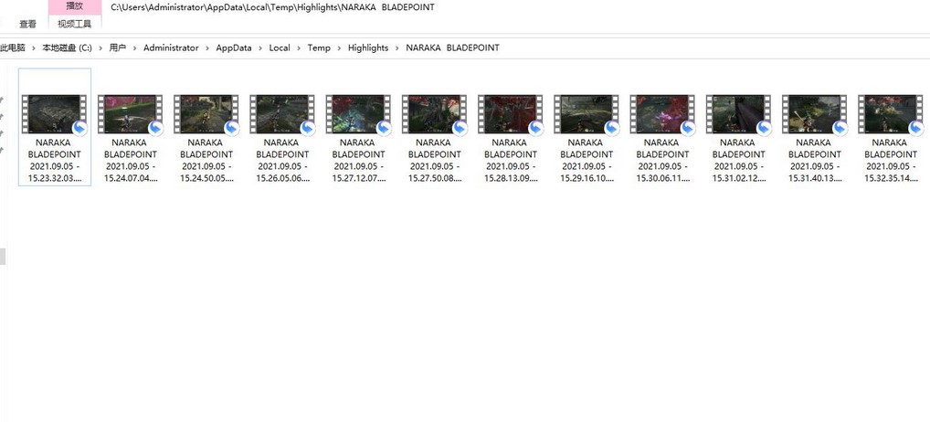Jump to AppData folder in breadcrumb
The height and width of the screenshot is (422, 930).
[234, 48]
